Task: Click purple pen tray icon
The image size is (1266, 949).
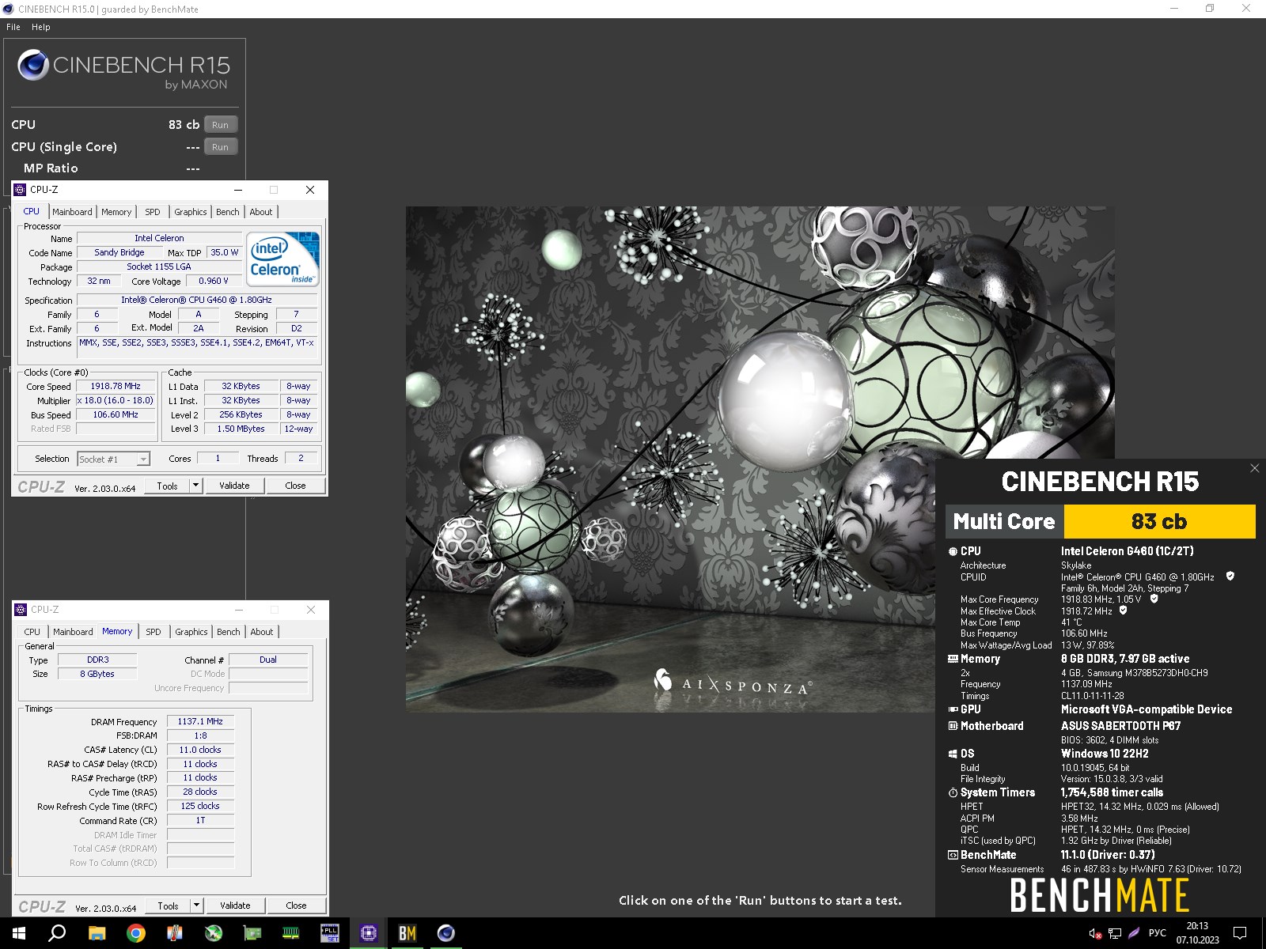Action: point(1134,933)
